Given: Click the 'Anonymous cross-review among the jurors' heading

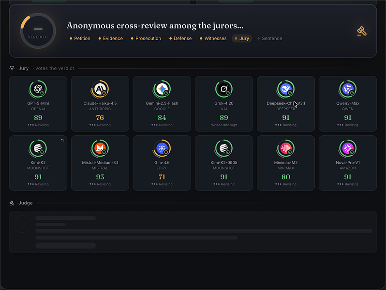Looking at the screenshot, I should click(155, 26).
